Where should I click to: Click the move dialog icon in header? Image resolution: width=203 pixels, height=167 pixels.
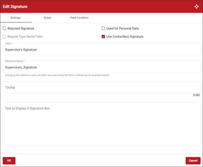(197, 6)
